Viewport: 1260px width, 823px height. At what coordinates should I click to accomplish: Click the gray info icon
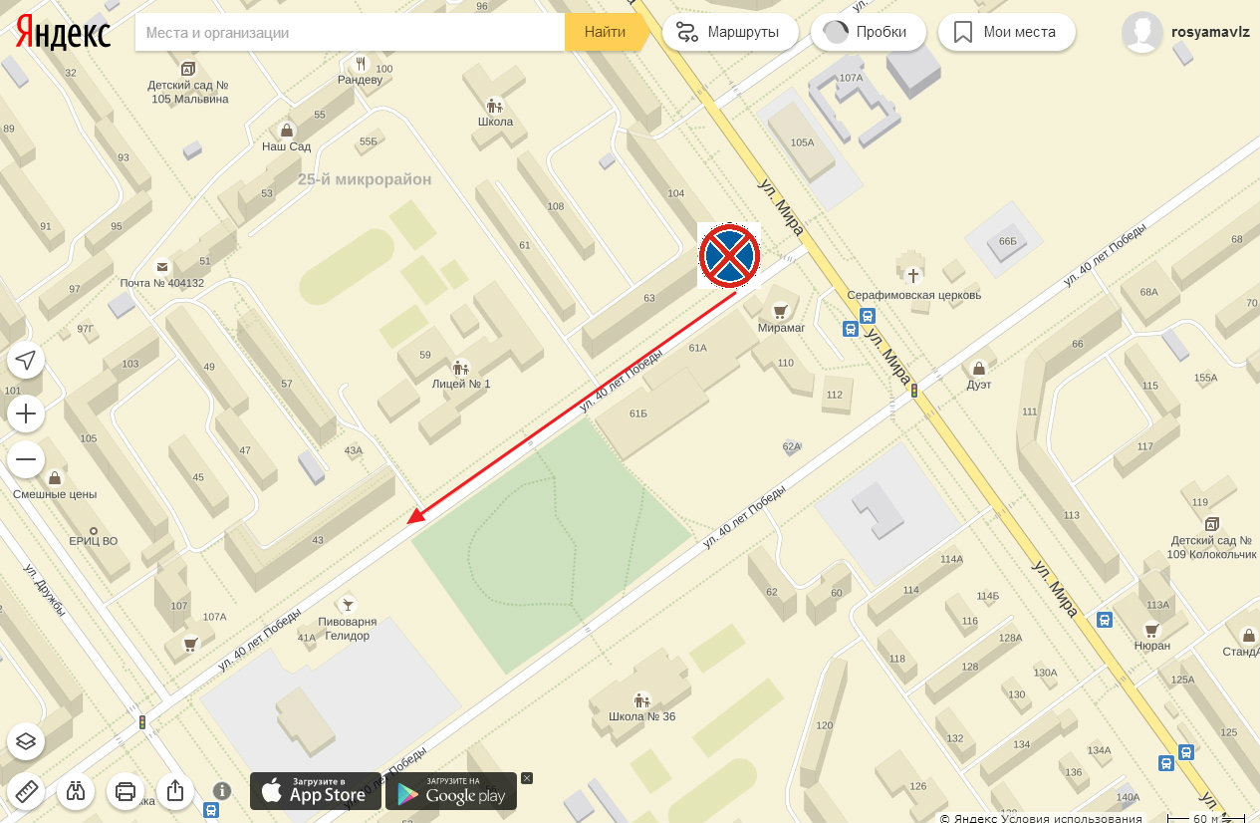(x=222, y=791)
